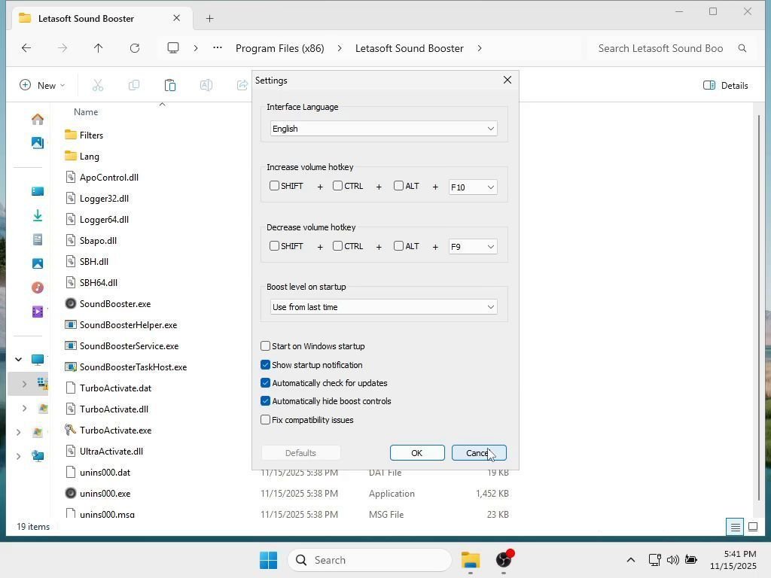This screenshot has width=771, height=578.
Task: Close the Settings dialog with X
Action: (507, 80)
